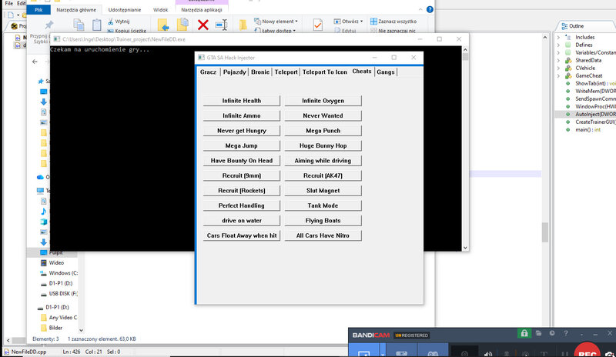Expand the Defines node in Outline
Screen dimensions: 616x357
pos(559,45)
